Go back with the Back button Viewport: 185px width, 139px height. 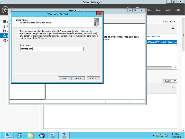pos(64,78)
